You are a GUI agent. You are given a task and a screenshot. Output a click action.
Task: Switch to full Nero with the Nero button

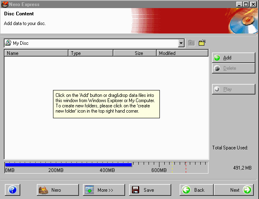point(58,190)
